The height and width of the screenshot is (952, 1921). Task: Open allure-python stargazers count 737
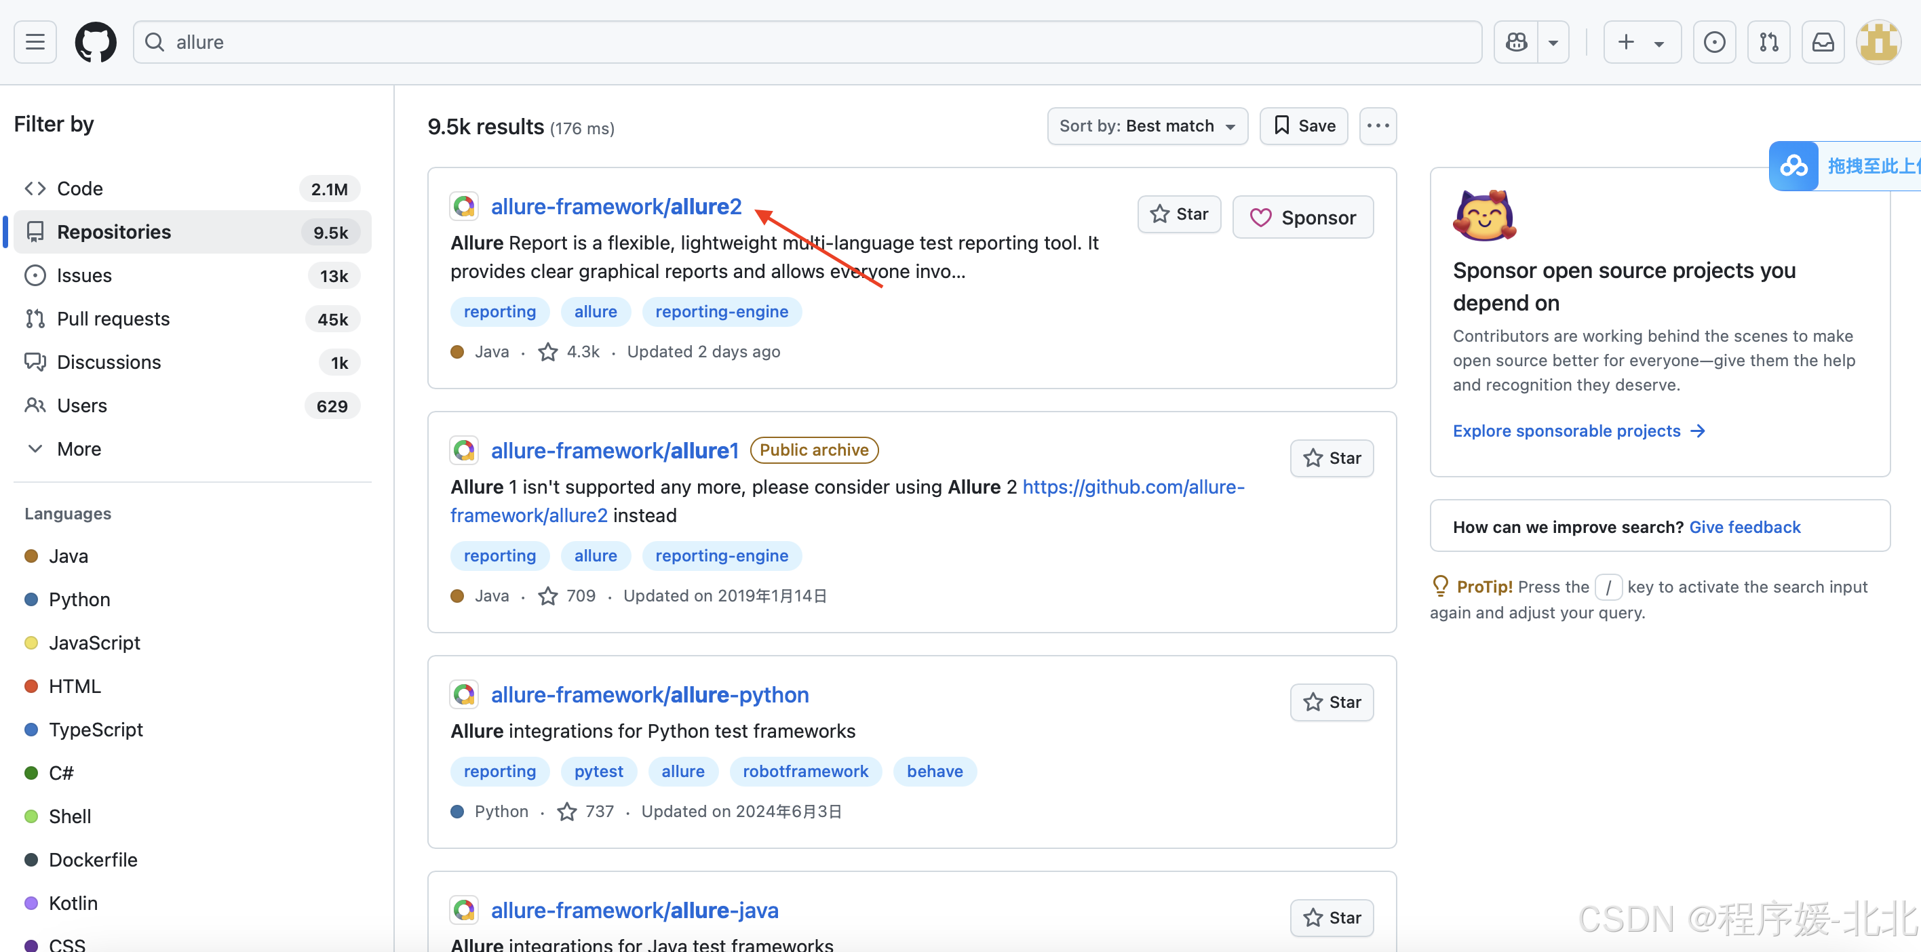click(x=586, y=811)
